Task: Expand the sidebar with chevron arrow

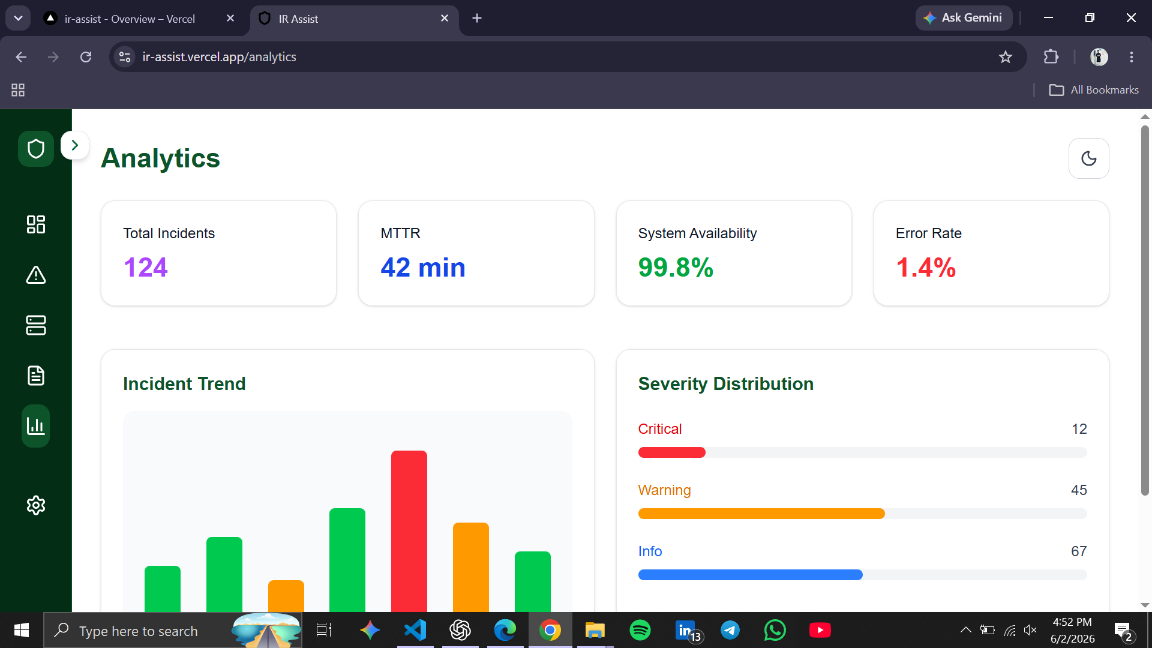Action: [75, 145]
